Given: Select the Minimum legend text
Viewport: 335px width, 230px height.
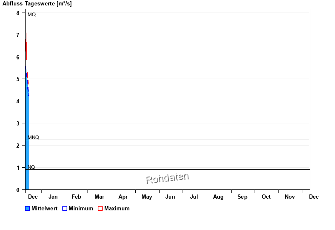Looking at the screenshot, I should (81, 209).
